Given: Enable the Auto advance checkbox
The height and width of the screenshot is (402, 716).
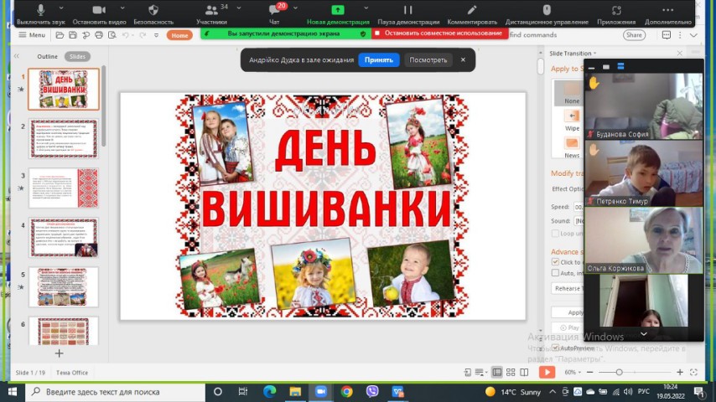Looking at the screenshot, I should click(x=555, y=273).
